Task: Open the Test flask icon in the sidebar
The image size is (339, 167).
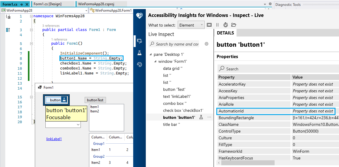Action: click(139, 53)
